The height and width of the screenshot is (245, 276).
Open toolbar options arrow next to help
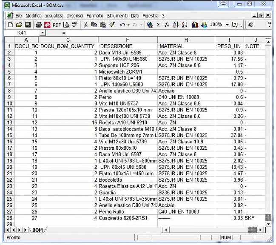241,26
